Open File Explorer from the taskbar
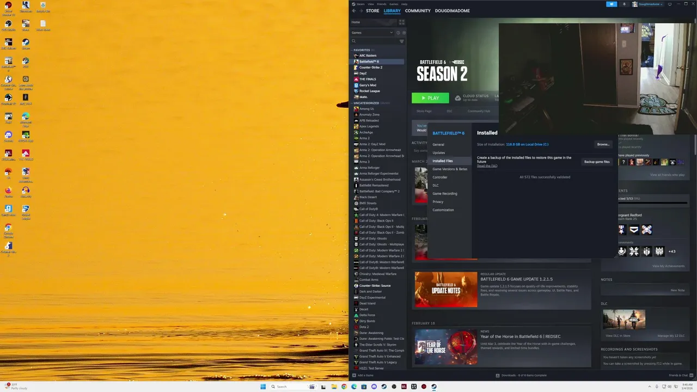This screenshot has height=392, width=697. 334,387
